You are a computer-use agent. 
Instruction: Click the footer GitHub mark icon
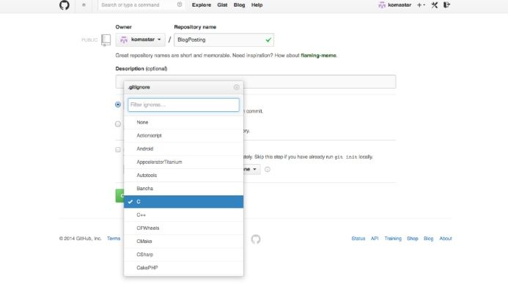pos(256,239)
